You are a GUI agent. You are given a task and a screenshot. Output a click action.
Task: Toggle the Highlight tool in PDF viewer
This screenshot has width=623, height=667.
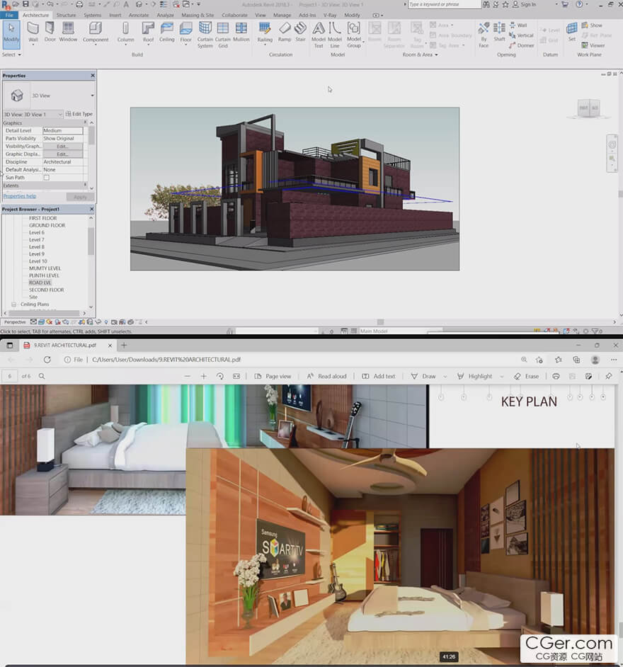(474, 376)
